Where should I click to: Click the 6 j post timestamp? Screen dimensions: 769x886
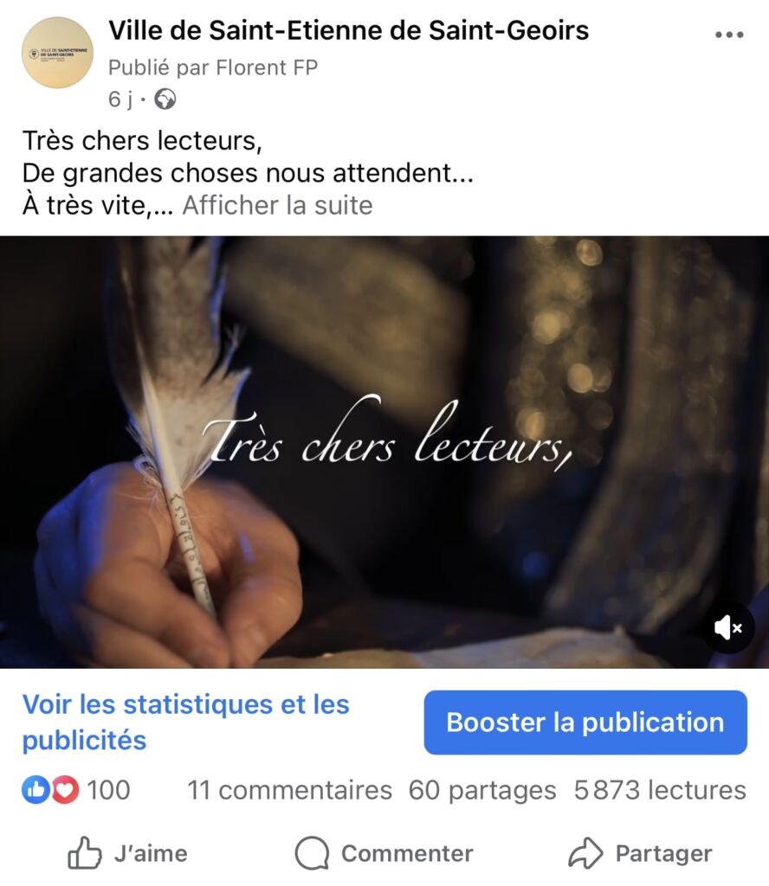pos(120,100)
